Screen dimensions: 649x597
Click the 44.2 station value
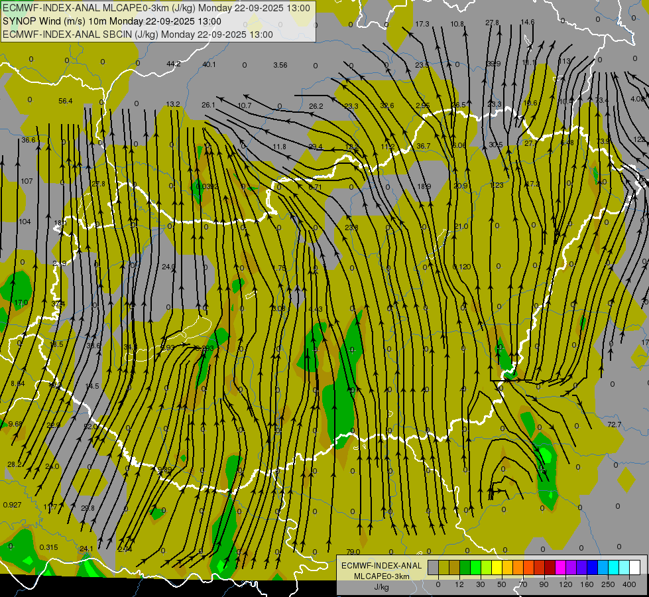coord(173,64)
